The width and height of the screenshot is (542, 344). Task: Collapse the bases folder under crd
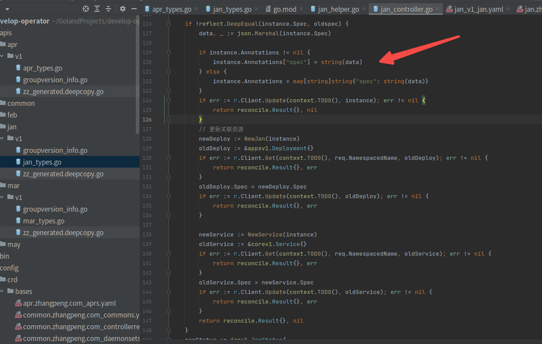3,291
